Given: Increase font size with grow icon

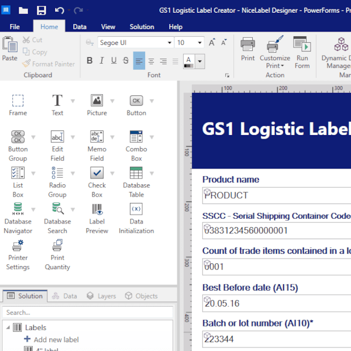Looking at the screenshot, I should [212, 42].
